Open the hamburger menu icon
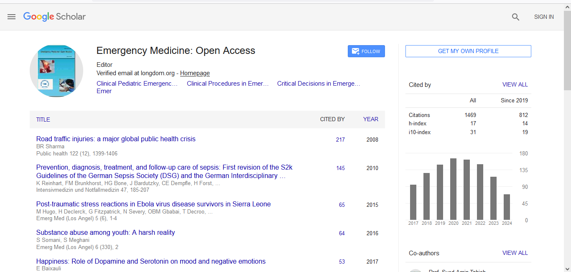This screenshot has height=272, width=571. (11, 17)
